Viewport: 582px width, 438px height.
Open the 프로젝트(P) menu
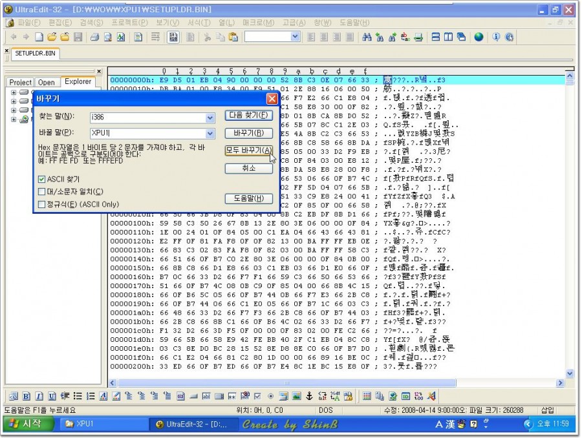(129, 23)
